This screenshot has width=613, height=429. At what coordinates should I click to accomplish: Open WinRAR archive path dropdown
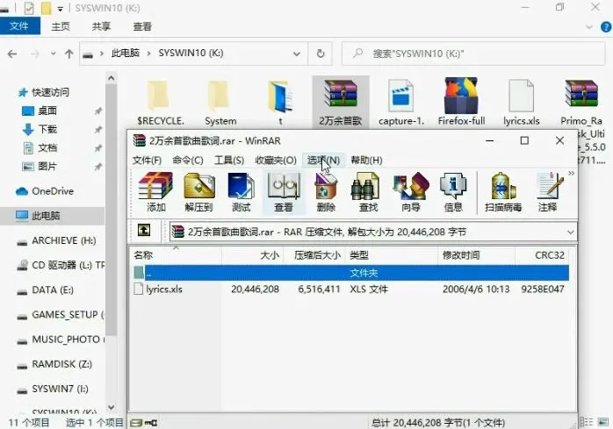(x=570, y=232)
